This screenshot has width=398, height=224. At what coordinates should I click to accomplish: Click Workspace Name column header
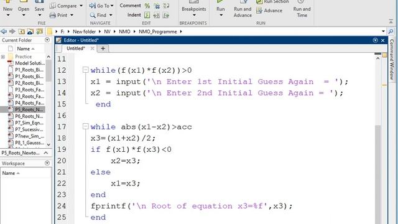point(11,173)
